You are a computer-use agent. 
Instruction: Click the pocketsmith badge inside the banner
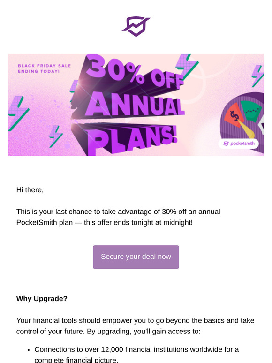238,144
